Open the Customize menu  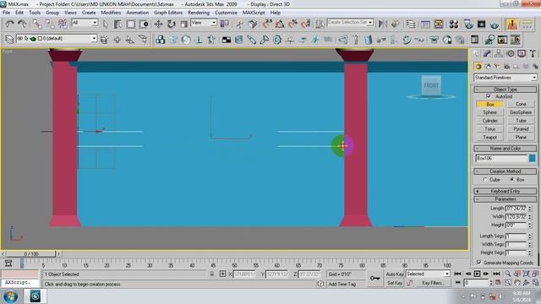[226, 13]
